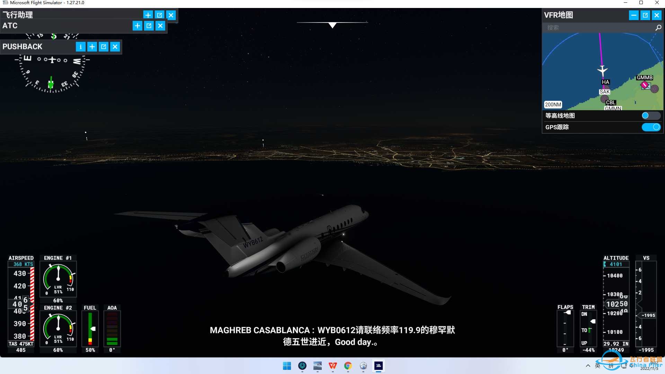This screenshot has width=665, height=374.
Task: Pop out the ATC panel window
Action: coord(149,26)
